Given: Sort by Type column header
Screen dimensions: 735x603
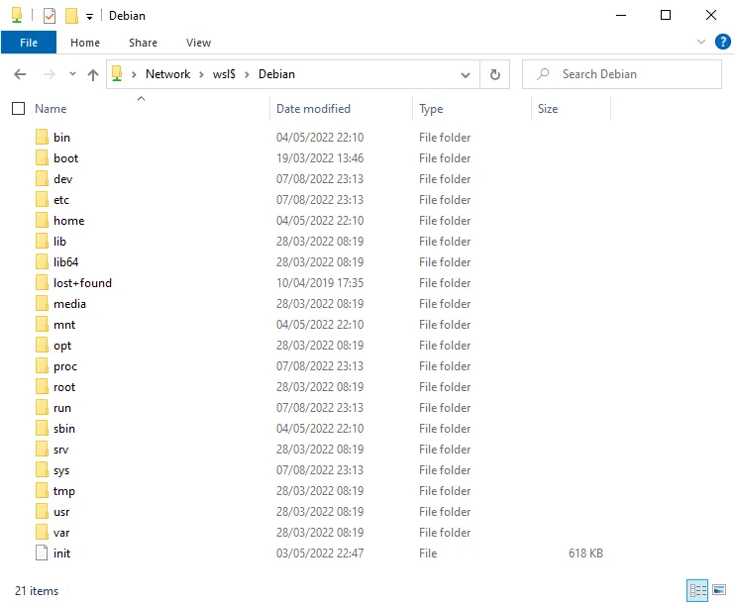Looking at the screenshot, I should click(x=431, y=109).
